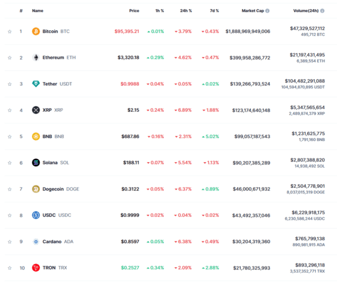Click BNB price $687.86
337x284 pixels.
point(130,136)
